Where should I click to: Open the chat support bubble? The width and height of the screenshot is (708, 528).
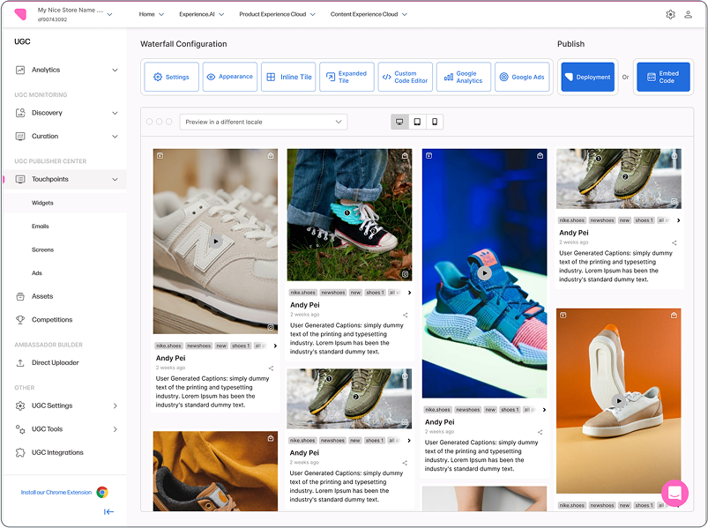[x=674, y=493]
